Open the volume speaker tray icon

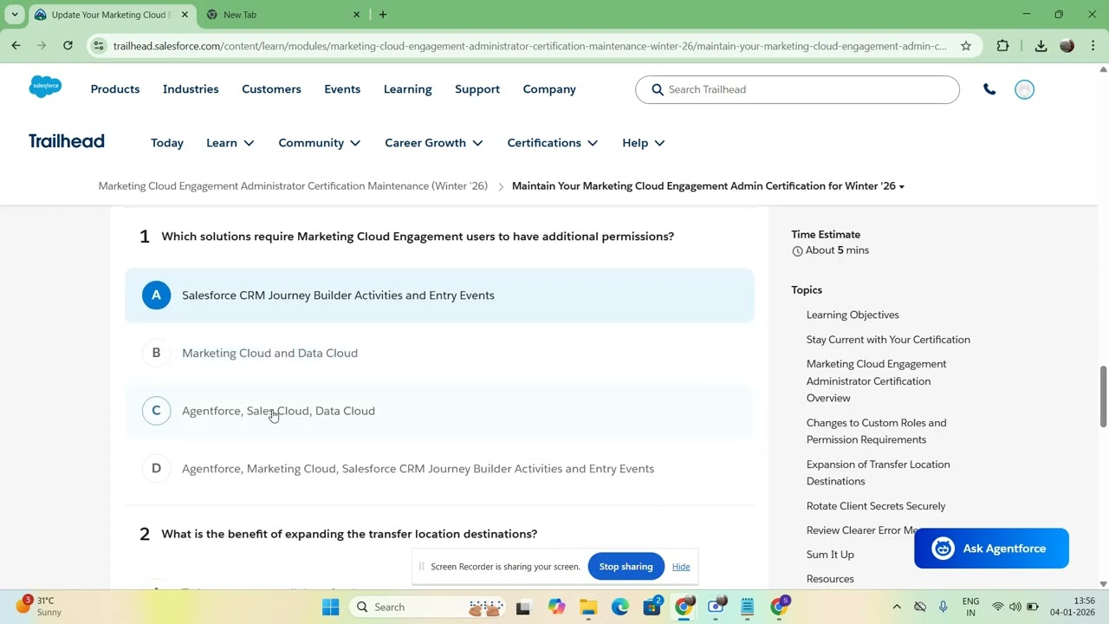(x=1015, y=607)
